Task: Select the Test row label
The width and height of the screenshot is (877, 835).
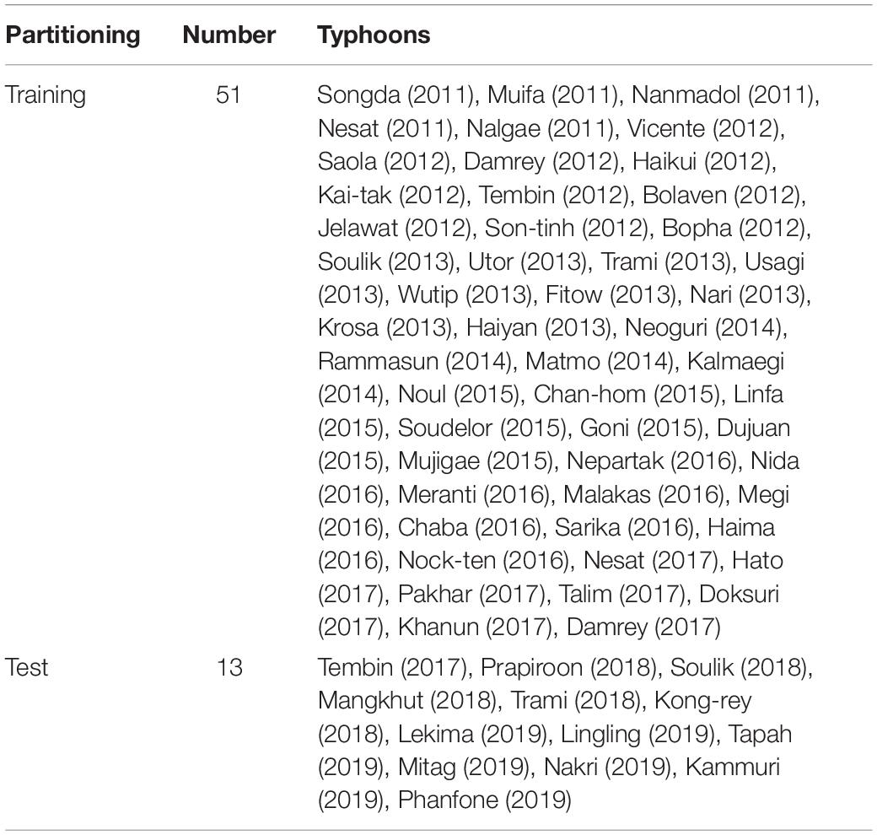Action: click(x=26, y=667)
